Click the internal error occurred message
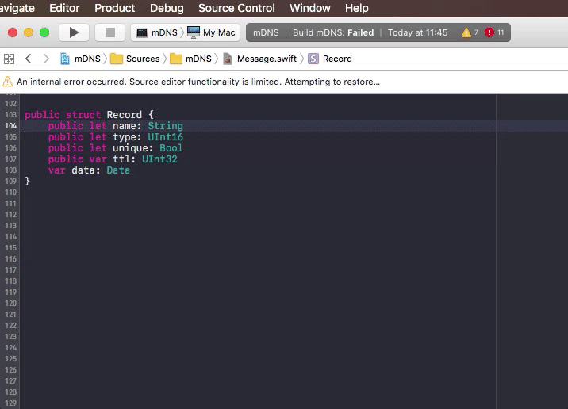568x409 pixels. 198,82
